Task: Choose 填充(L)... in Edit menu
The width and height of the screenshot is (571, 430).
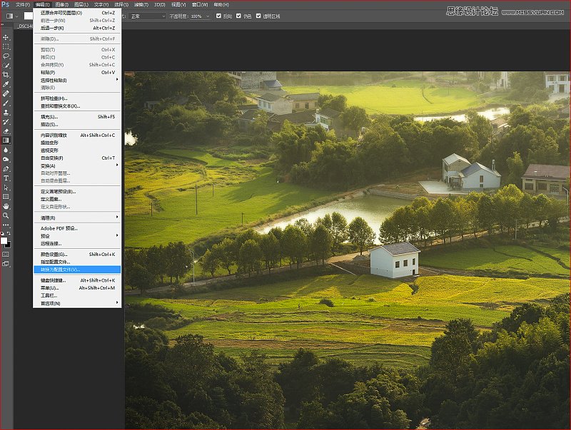Action: coord(77,117)
